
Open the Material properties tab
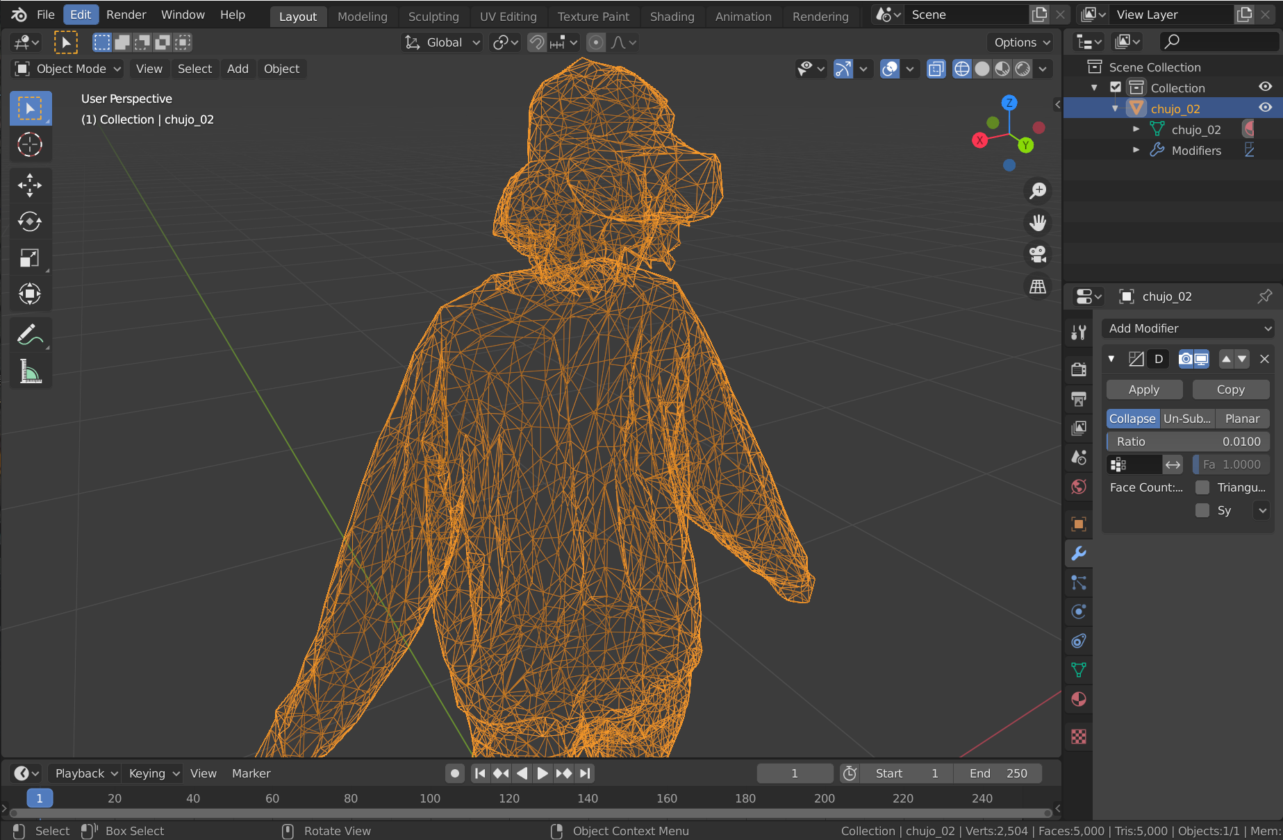1078,699
